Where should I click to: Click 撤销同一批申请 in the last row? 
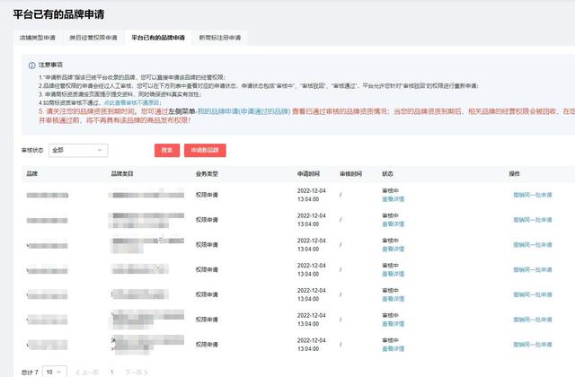click(x=533, y=345)
